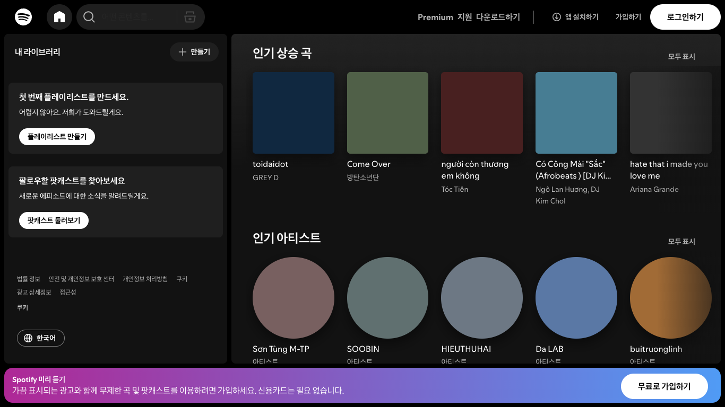
Task: Click the Tóc Tiên artist link
Action: (x=455, y=189)
